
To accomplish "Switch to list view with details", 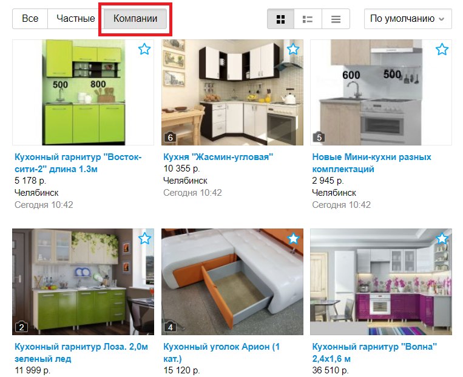I will click(308, 19).
